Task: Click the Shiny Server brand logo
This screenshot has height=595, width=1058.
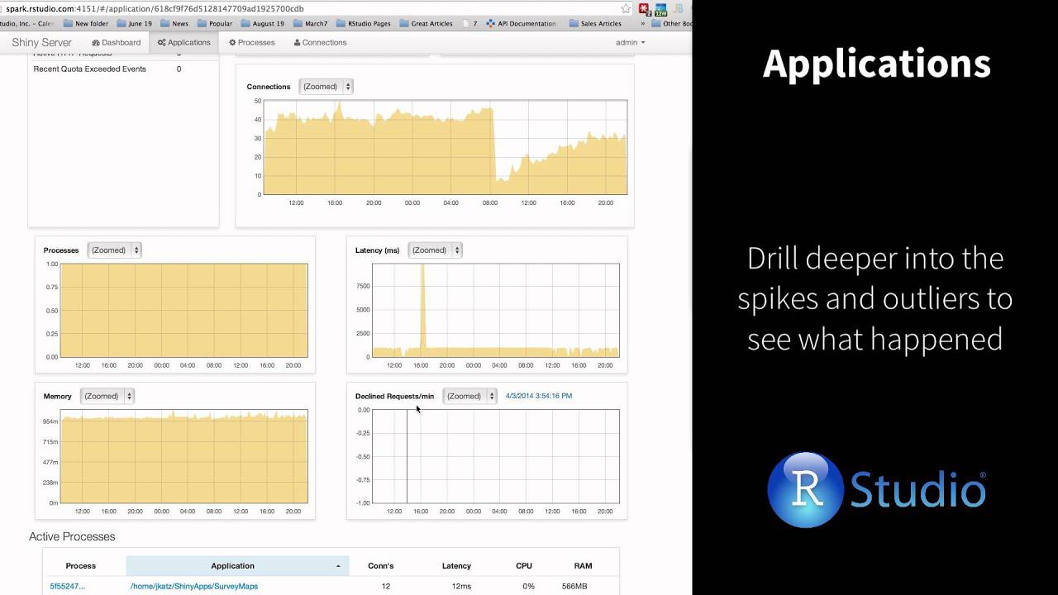Action: coord(41,42)
